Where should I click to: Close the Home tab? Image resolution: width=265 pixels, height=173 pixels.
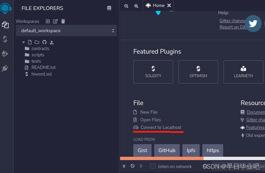(x=169, y=6)
